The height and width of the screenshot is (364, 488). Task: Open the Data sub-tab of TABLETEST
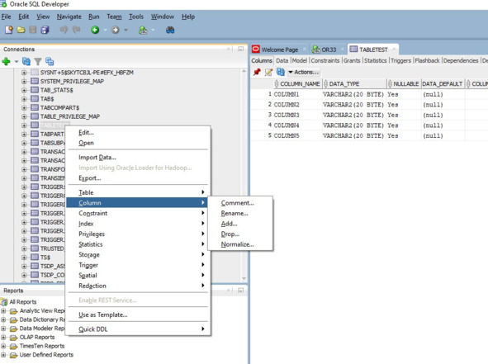pyautogui.click(x=282, y=61)
